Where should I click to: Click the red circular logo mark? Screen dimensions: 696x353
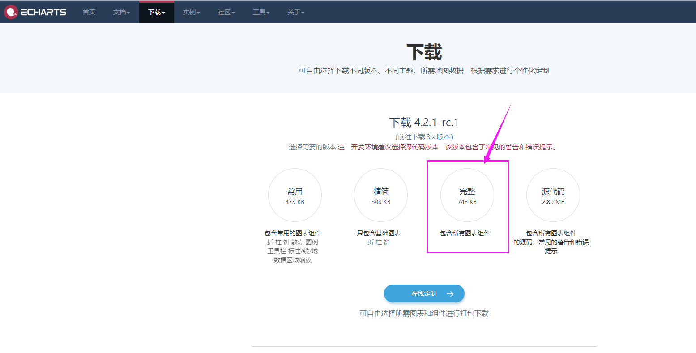click(11, 12)
